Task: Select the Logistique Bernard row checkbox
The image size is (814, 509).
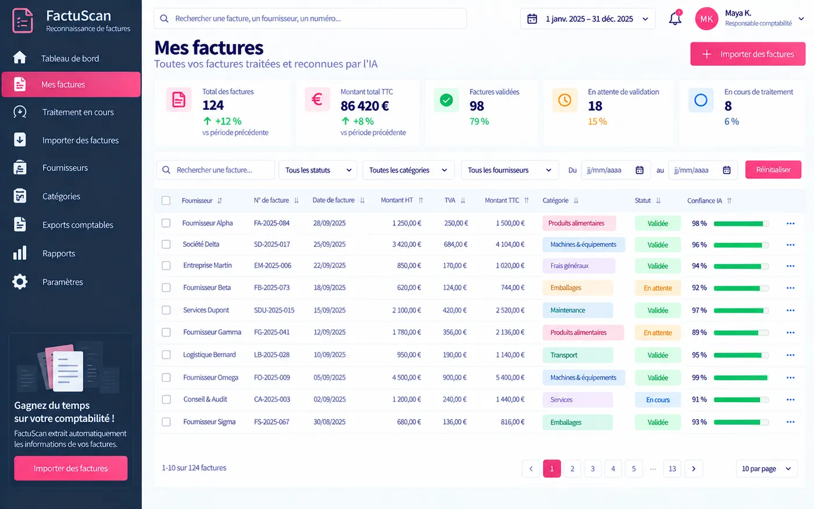Action: coord(166,355)
